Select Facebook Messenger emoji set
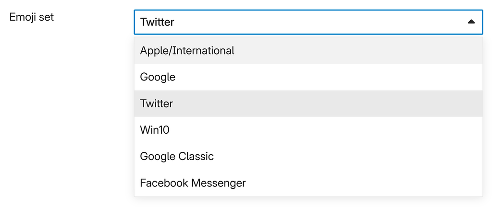 point(193,183)
